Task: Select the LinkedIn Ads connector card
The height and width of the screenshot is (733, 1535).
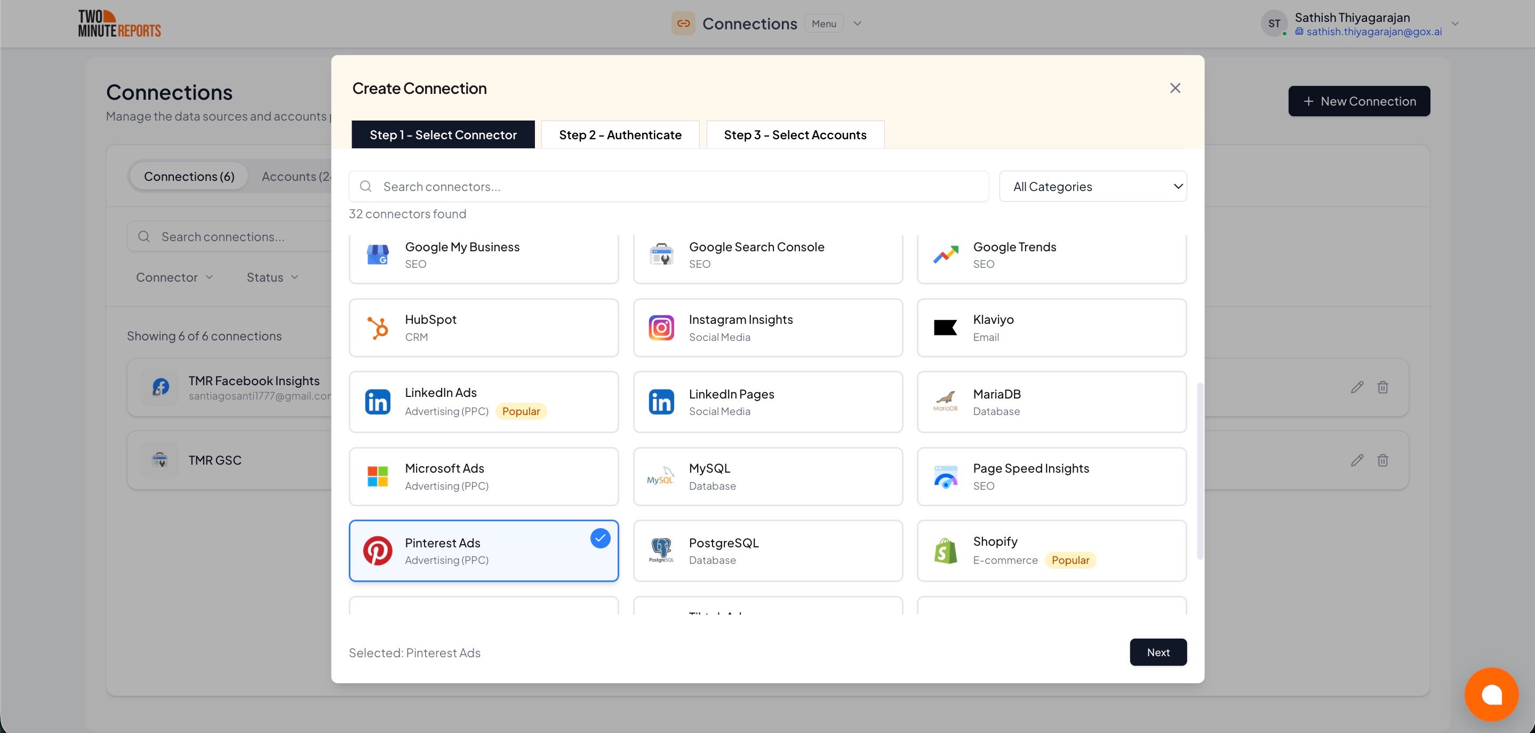Action: [x=483, y=402]
